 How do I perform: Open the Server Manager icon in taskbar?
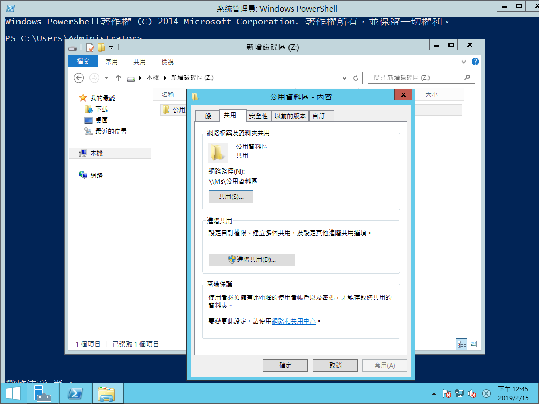click(x=42, y=393)
